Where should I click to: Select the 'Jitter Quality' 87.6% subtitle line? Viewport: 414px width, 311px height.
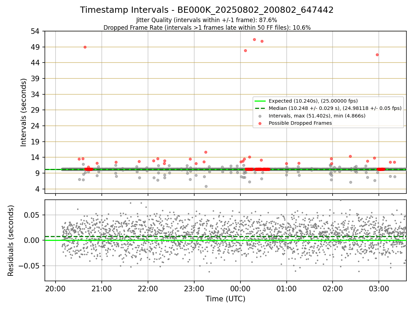207,20
